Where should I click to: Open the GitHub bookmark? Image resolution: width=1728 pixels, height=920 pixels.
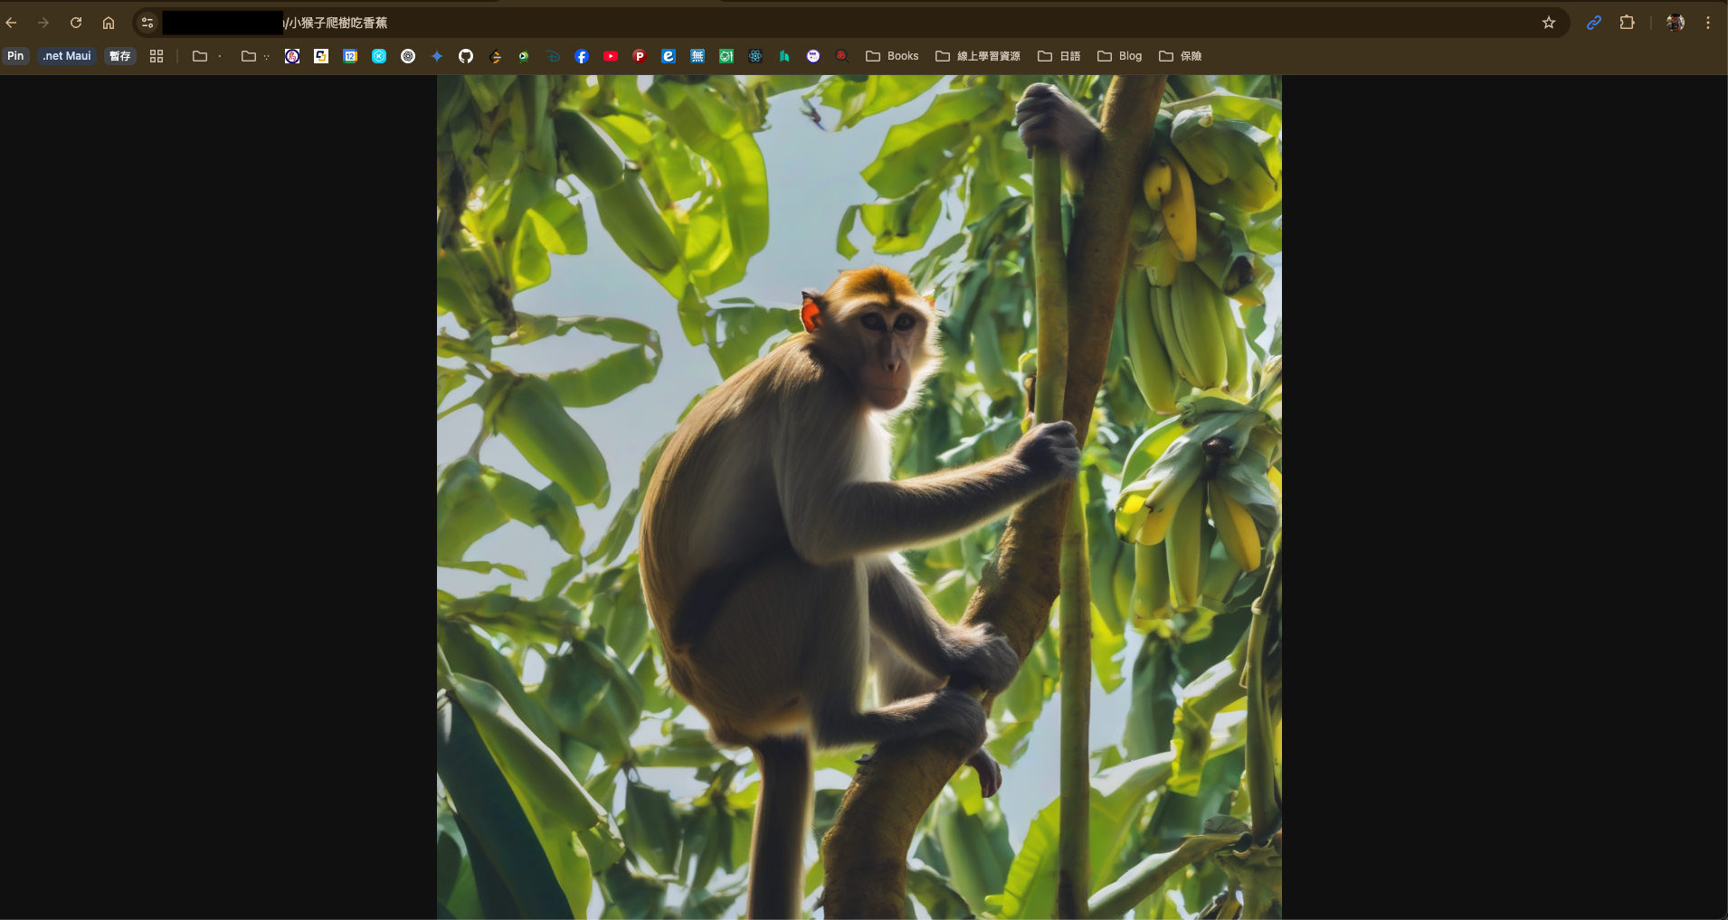(x=466, y=56)
